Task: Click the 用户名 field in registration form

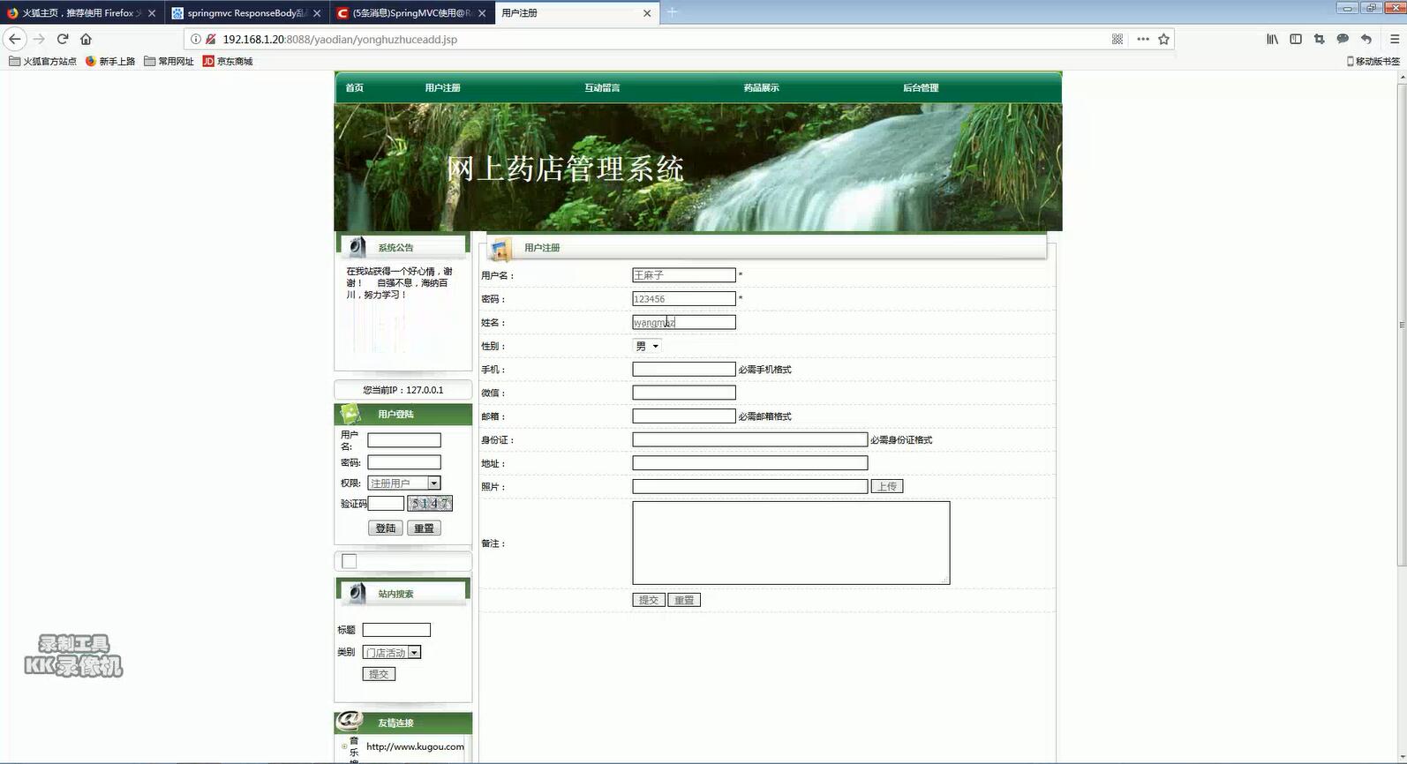Action: 684,275
